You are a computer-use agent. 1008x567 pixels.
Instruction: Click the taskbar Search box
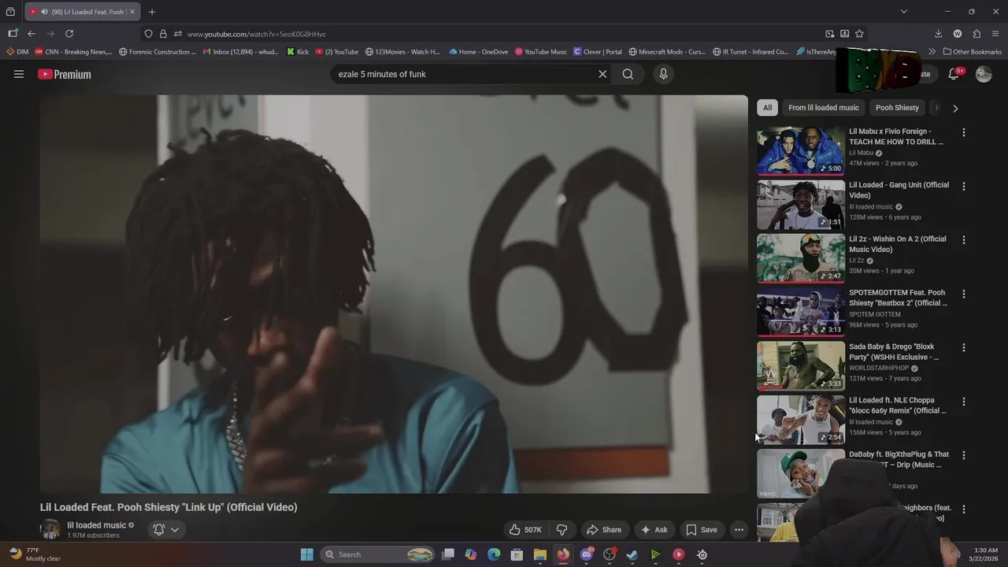click(379, 554)
